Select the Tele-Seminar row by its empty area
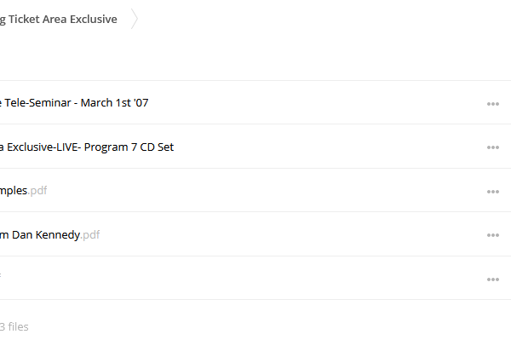Viewport: 511px width, 363px height. [x=316, y=103]
